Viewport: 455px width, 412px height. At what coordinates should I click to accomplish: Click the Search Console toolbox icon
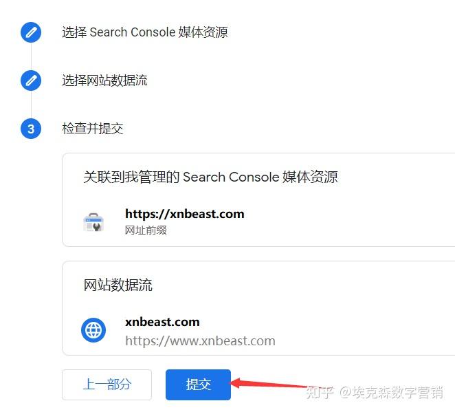[93, 222]
